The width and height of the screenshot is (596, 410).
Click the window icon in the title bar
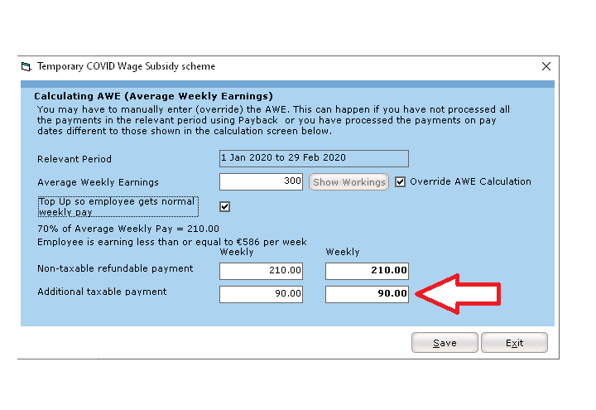click(x=26, y=66)
